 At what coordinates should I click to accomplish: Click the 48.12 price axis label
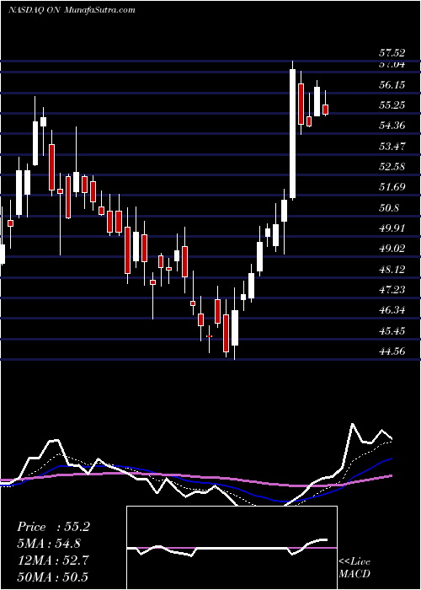pos(392,270)
